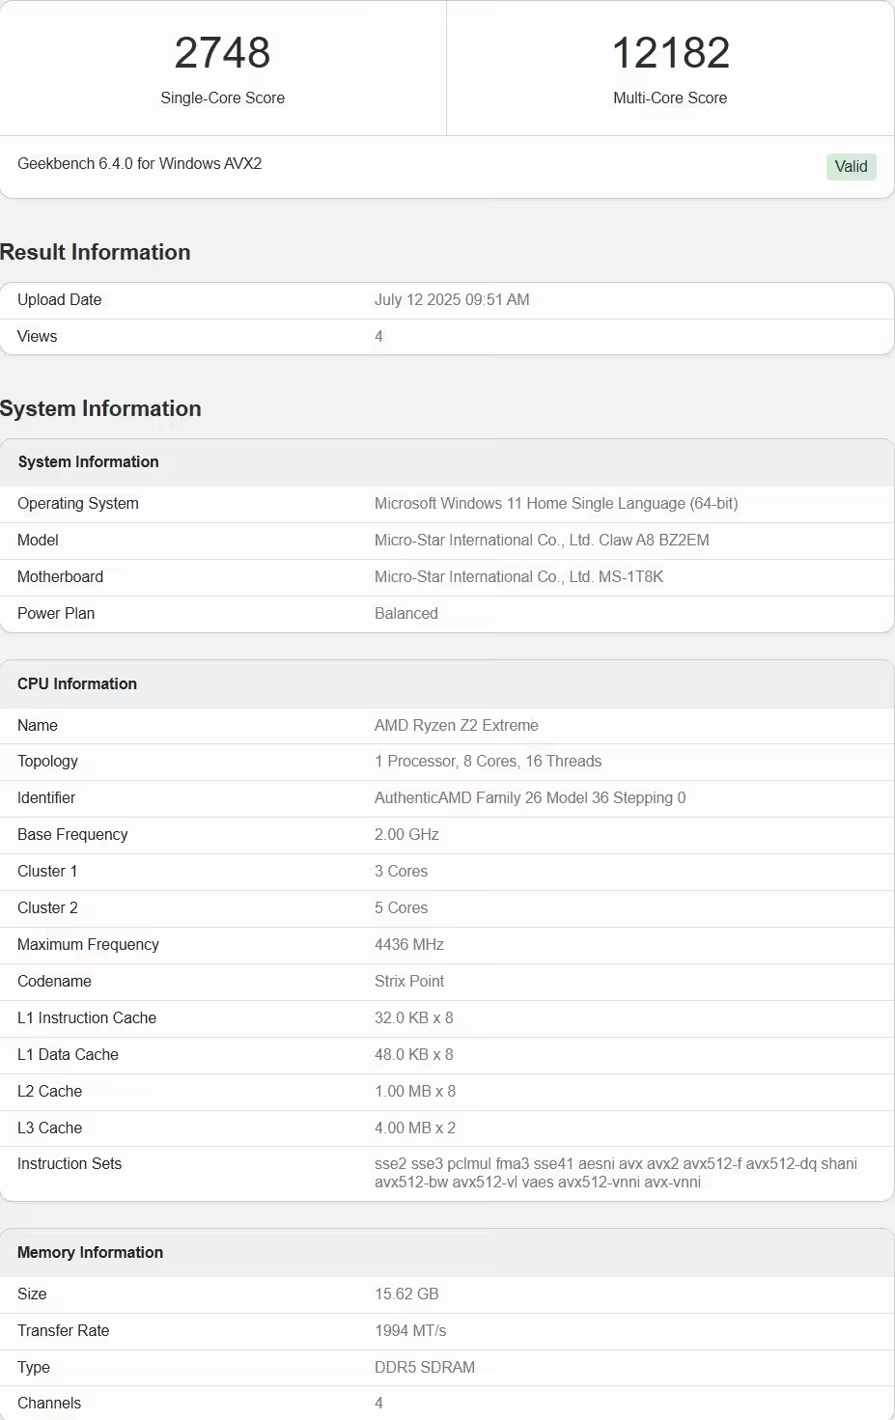Click the CPU Information table header
Viewport: 895px width, 1420px height.
(447, 683)
